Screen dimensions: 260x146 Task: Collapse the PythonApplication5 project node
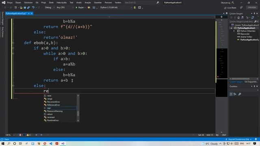tap(232, 28)
